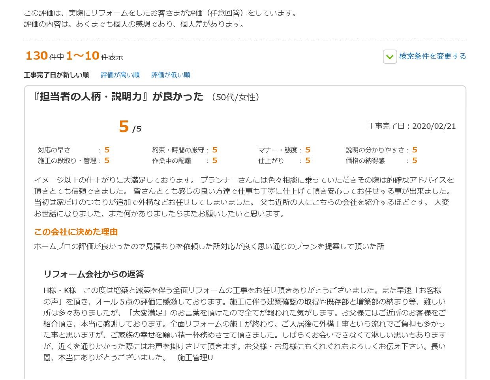
Task: Click the マナー・態度 rating item
Action: (x=284, y=150)
